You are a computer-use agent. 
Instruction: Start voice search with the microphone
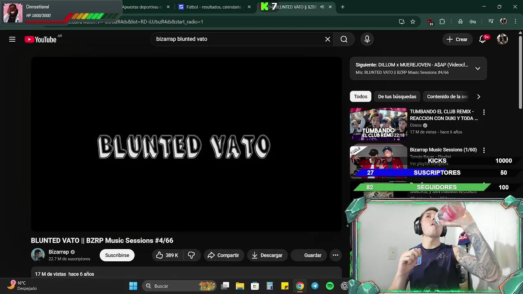(x=367, y=39)
